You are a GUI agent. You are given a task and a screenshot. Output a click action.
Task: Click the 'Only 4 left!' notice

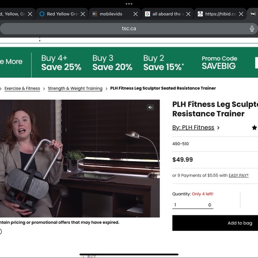click(x=202, y=194)
